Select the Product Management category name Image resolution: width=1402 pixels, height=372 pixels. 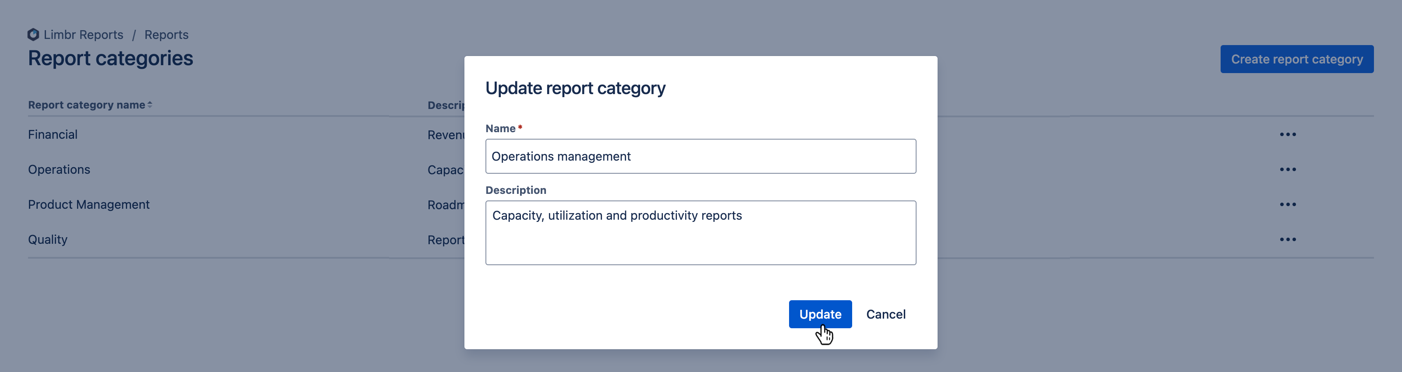(89, 204)
